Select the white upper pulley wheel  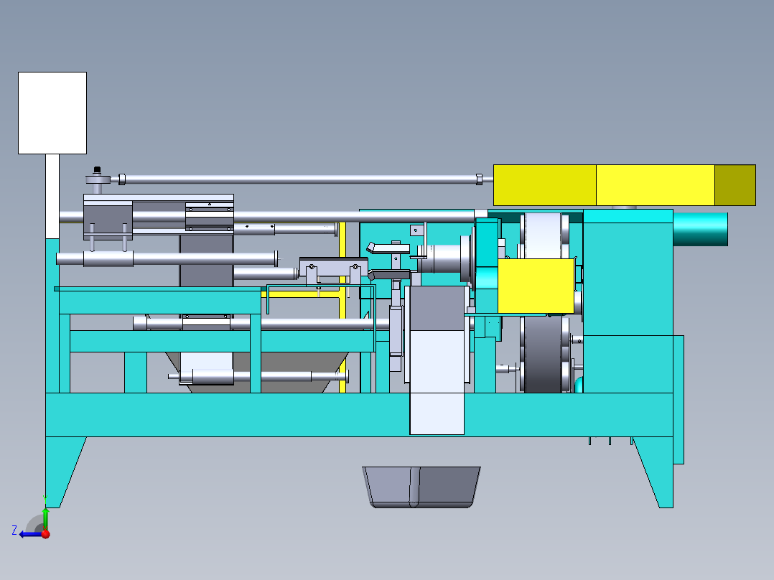(543, 236)
